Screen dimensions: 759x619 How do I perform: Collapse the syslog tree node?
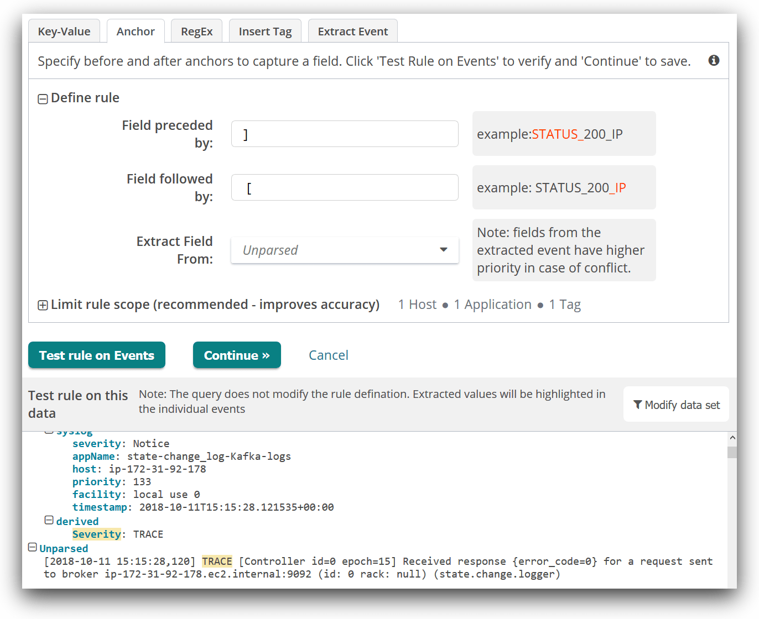click(49, 432)
